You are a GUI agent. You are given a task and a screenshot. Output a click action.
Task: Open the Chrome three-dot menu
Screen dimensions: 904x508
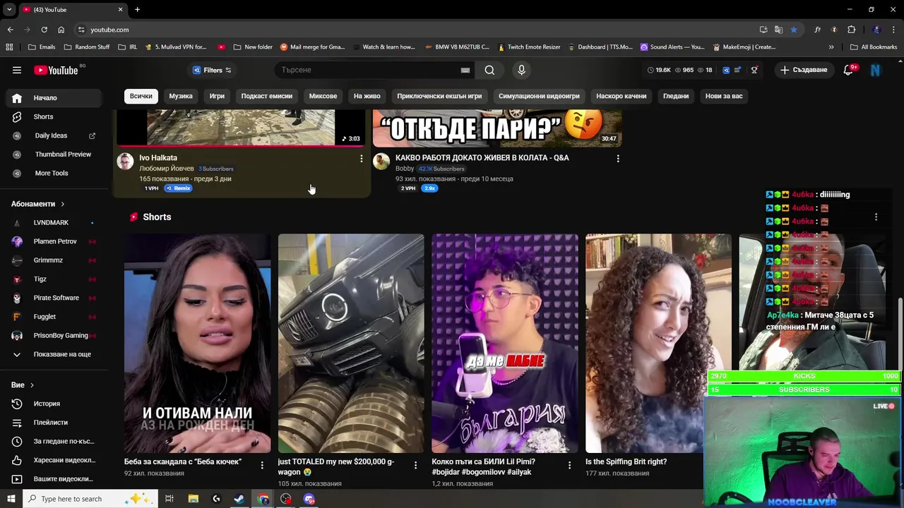(x=893, y=30)
